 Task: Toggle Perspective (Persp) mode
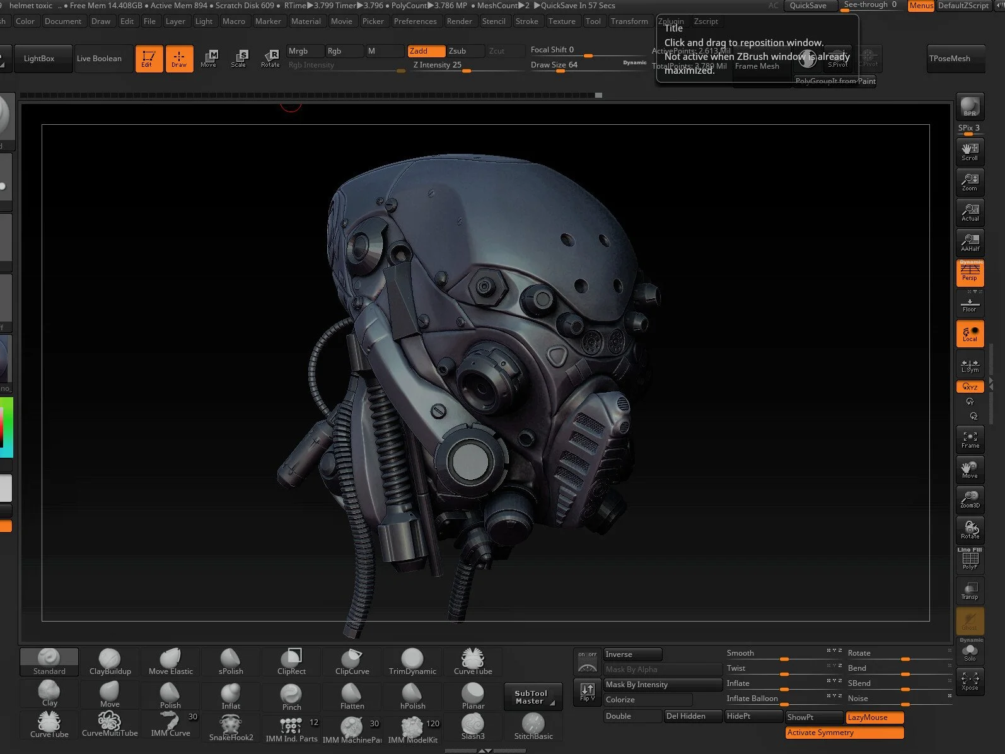point(970,272)
